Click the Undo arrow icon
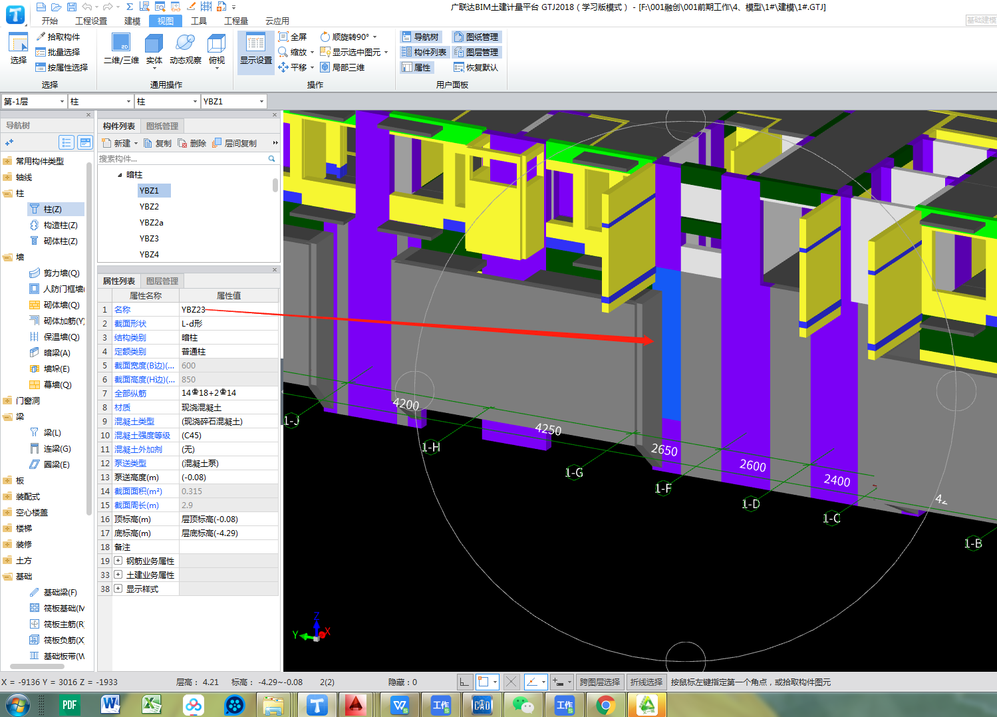Viewport: 997px width, 717px height. point(86,7)
